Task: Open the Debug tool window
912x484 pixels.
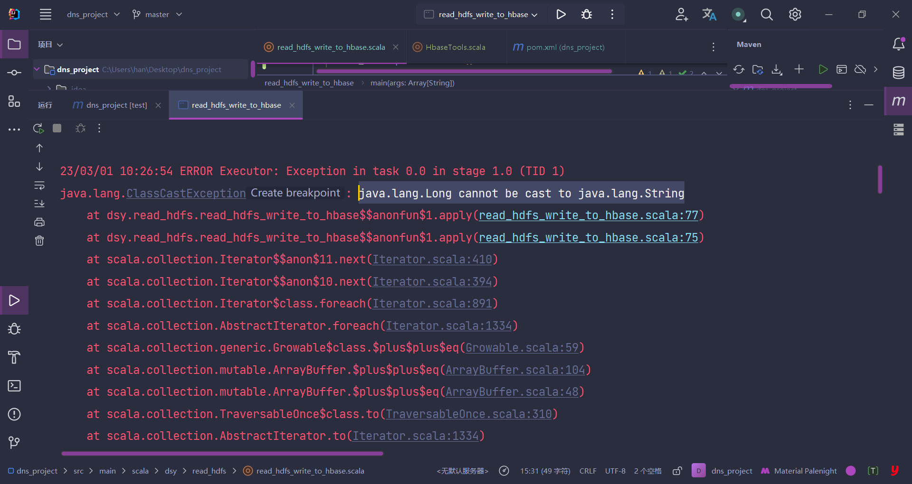Action: click(14, 329)
